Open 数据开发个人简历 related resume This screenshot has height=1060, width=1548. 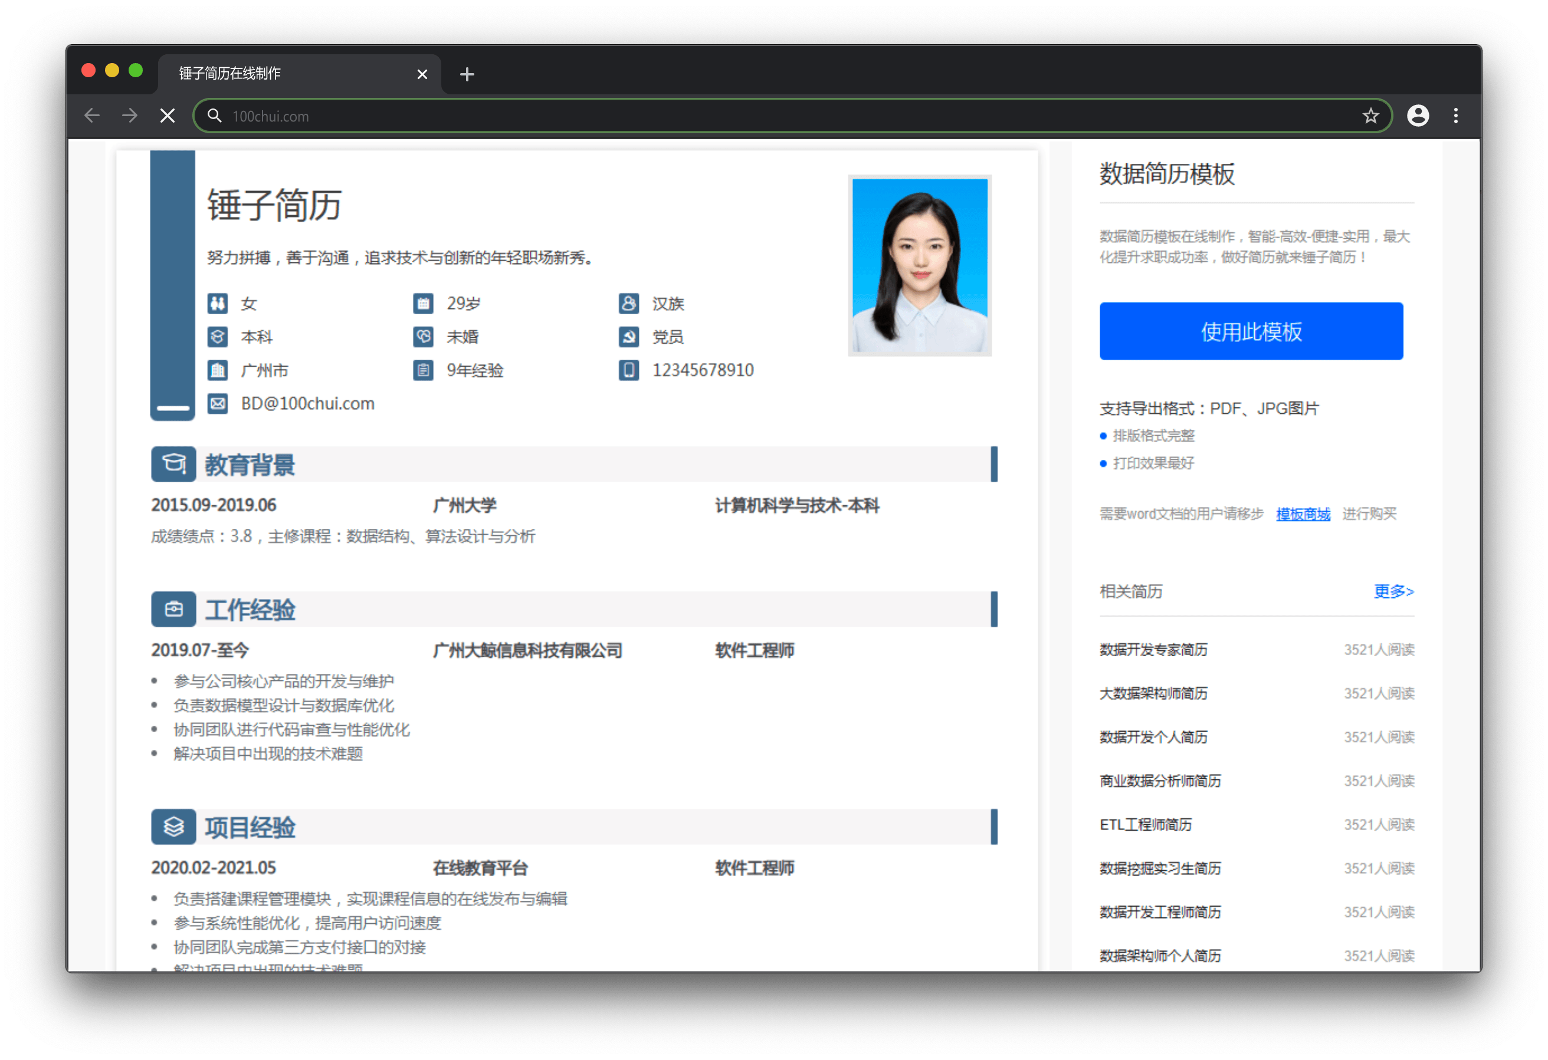click(1153, 737)
